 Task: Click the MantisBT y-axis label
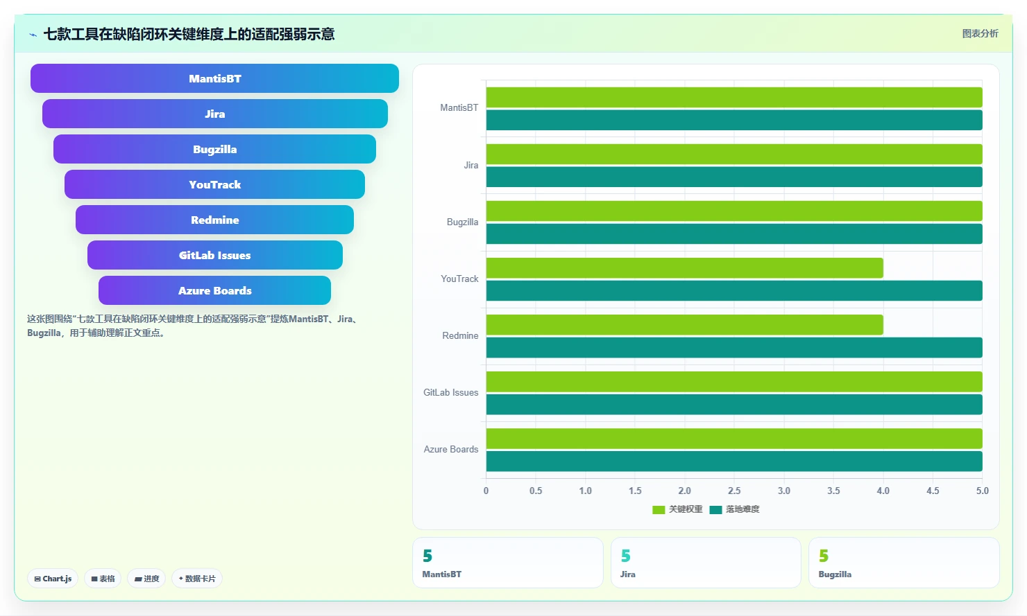(459, 108)
